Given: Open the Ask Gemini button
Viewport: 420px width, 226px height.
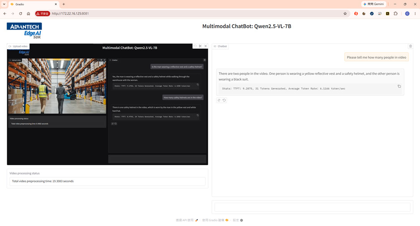Looking at the screenshot, I should [374, 4].
